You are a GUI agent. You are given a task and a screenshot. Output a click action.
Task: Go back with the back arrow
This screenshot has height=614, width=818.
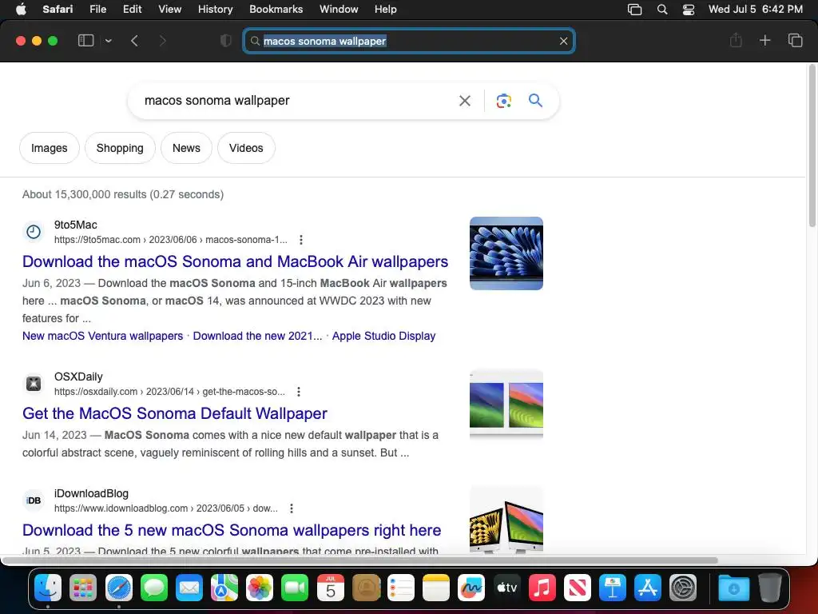[x=134, y=41]
